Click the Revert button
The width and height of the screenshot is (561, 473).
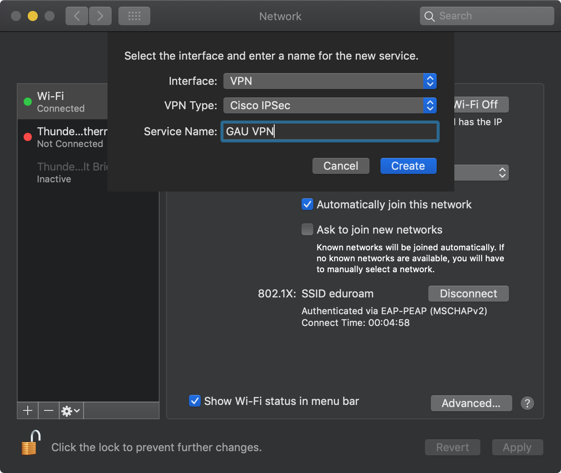click(453, 447)
